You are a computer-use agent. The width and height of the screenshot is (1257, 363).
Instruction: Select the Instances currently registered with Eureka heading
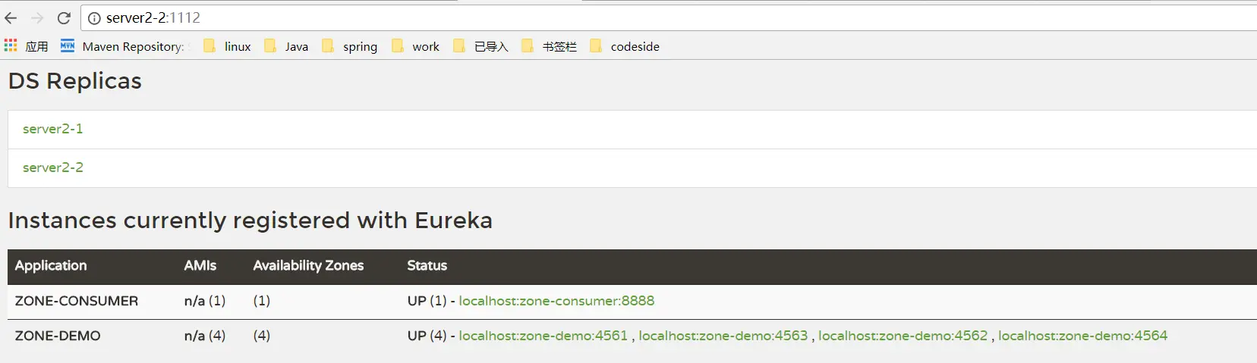250,221
